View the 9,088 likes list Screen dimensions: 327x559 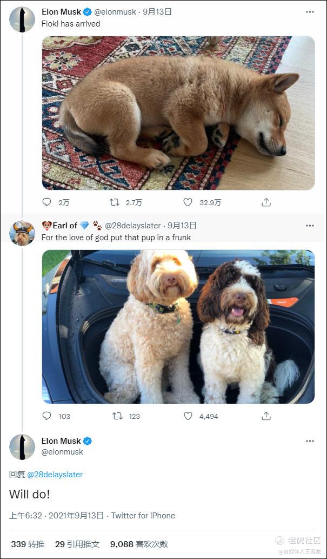click(139, 544)
